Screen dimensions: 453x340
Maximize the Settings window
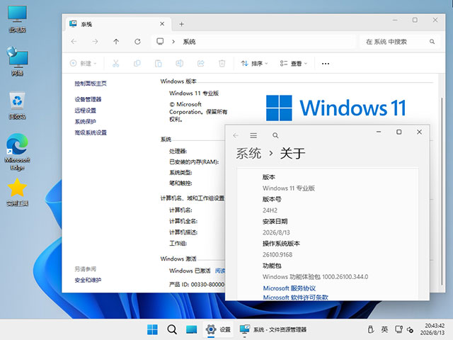(x=398, y=132)
